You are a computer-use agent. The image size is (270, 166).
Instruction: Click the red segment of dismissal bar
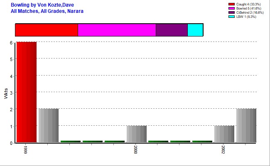coord(47,30)
